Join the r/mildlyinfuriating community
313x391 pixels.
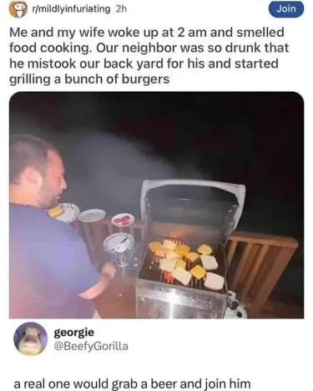click(x=286, y=9)
